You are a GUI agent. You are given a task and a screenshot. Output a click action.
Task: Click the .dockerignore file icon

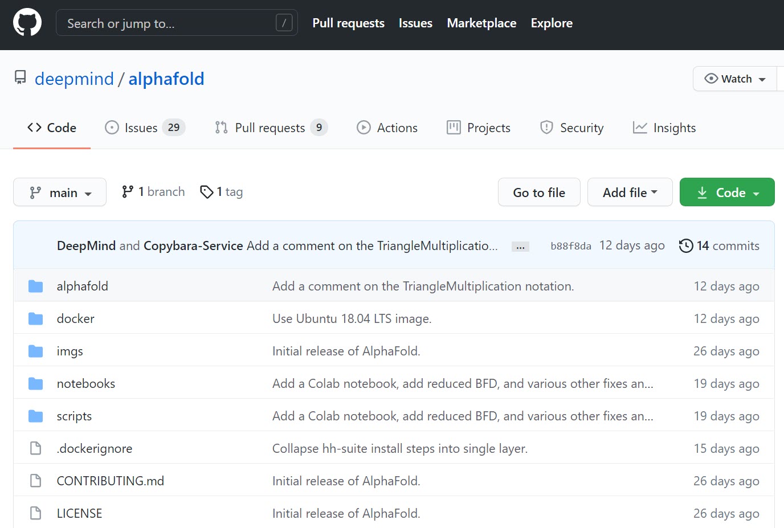point(36,448)
